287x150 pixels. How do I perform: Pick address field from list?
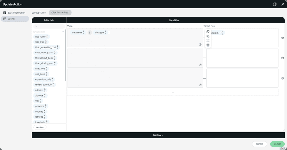40,90
